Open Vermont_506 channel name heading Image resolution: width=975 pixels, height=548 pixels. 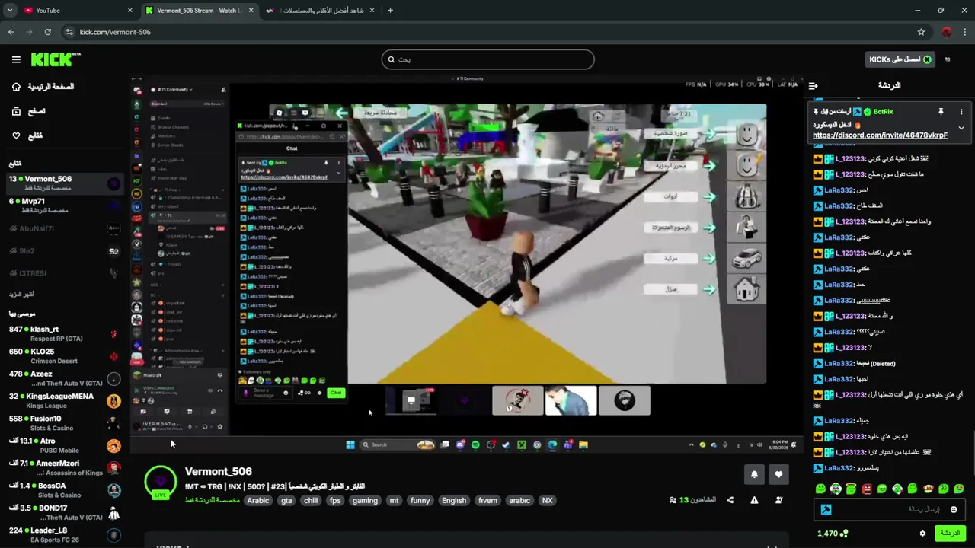coord(218,471)
